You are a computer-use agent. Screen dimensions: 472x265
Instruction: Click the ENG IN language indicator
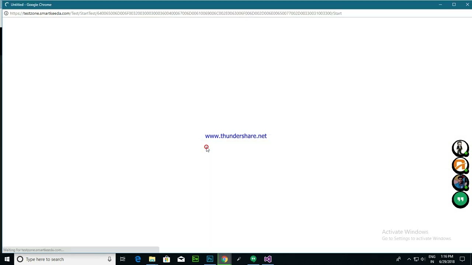(432, 259)
